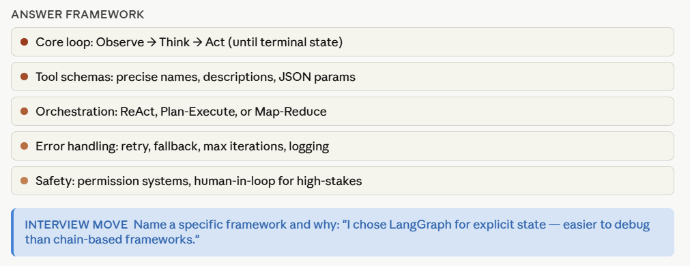Select the Safety: permission systems card

click(x=343, y=181)
